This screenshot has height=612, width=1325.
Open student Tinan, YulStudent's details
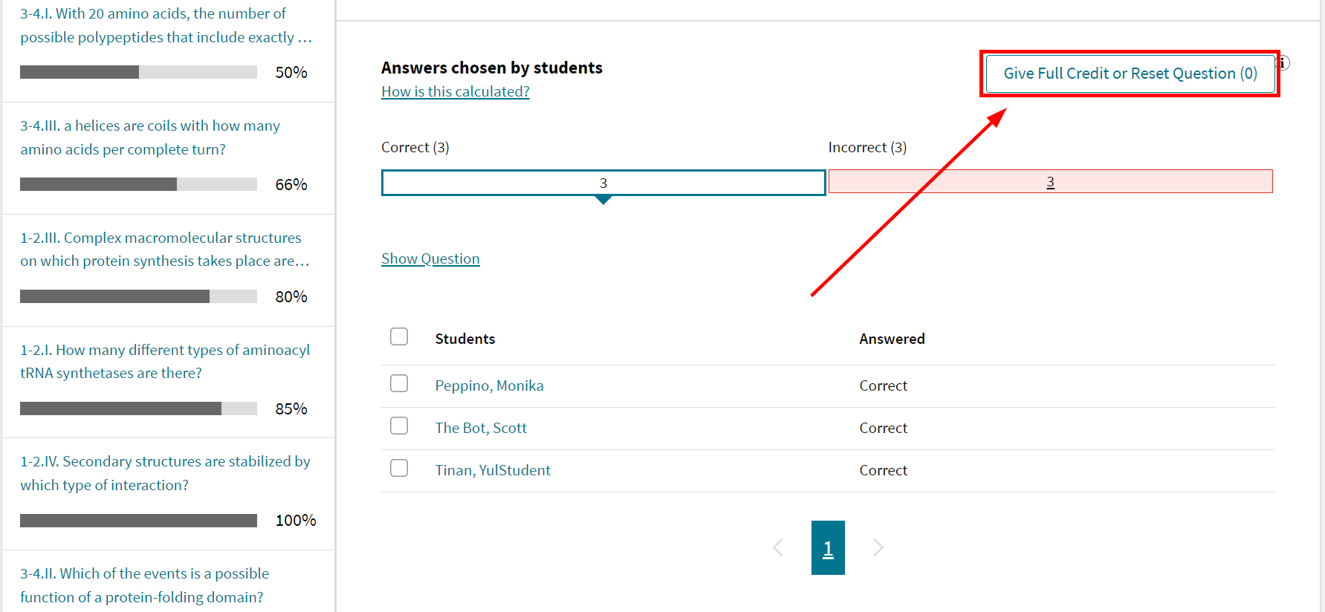pos(493,469)
